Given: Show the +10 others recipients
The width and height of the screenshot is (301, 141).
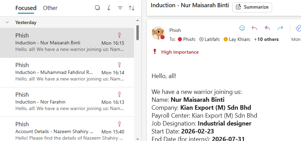Looking at the screenshot, I should [266, 39].
